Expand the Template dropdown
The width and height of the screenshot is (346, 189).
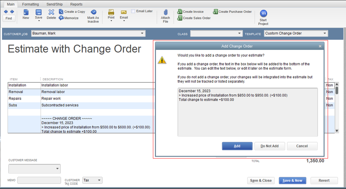325,33
